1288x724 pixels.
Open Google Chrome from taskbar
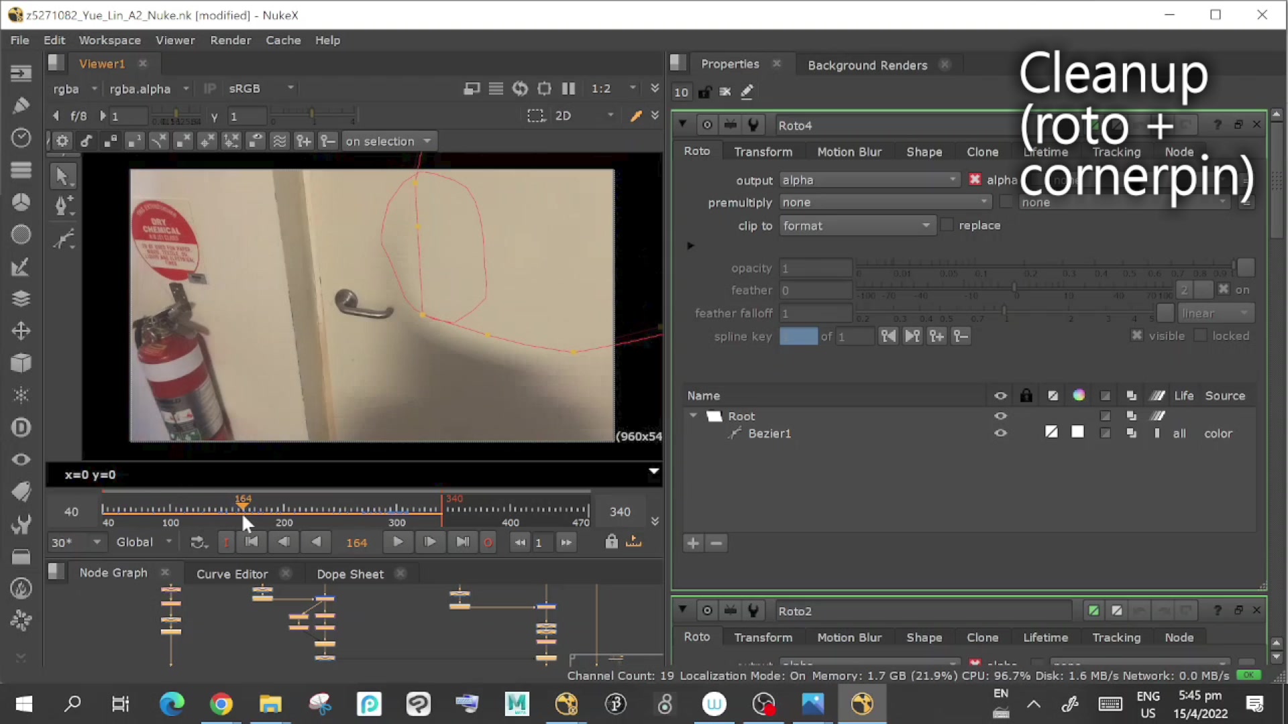click(221, 704)
